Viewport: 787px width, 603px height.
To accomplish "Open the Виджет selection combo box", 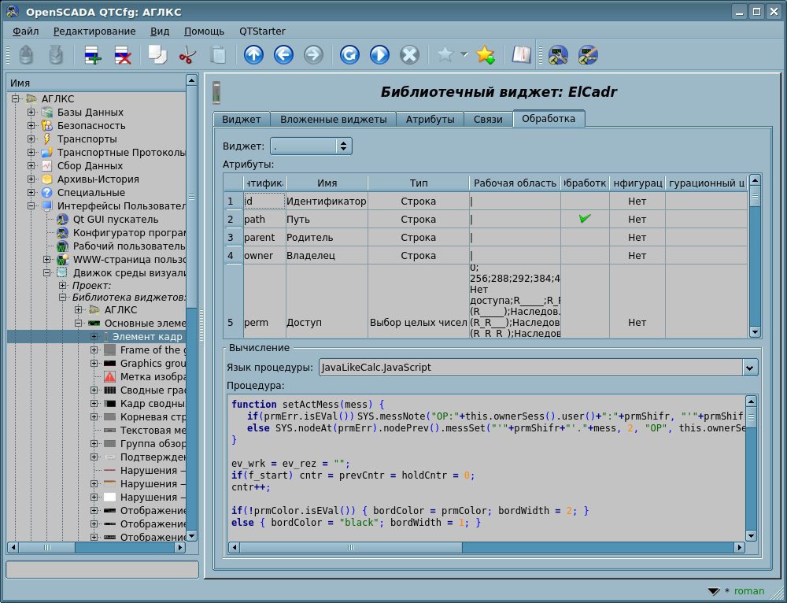I will pos(311,146).
